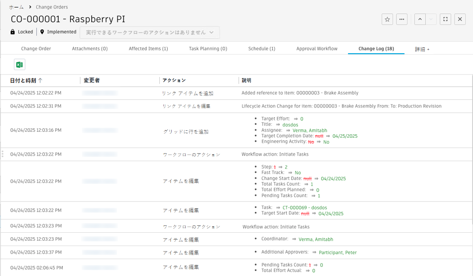Select row dated 04/24/2025 12:03:37 PM

236,253
